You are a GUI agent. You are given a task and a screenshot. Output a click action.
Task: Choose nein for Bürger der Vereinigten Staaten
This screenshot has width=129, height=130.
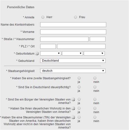pyautogui.click(x=95, y=99)
